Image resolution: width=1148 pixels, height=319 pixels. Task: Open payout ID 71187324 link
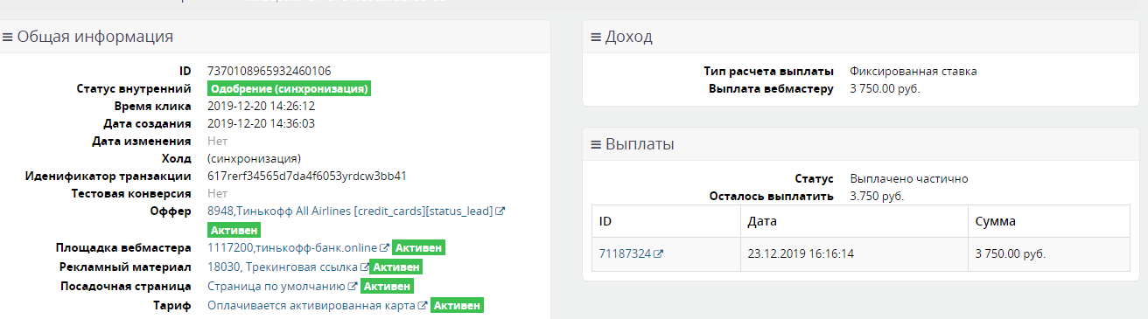click(625, 254)
